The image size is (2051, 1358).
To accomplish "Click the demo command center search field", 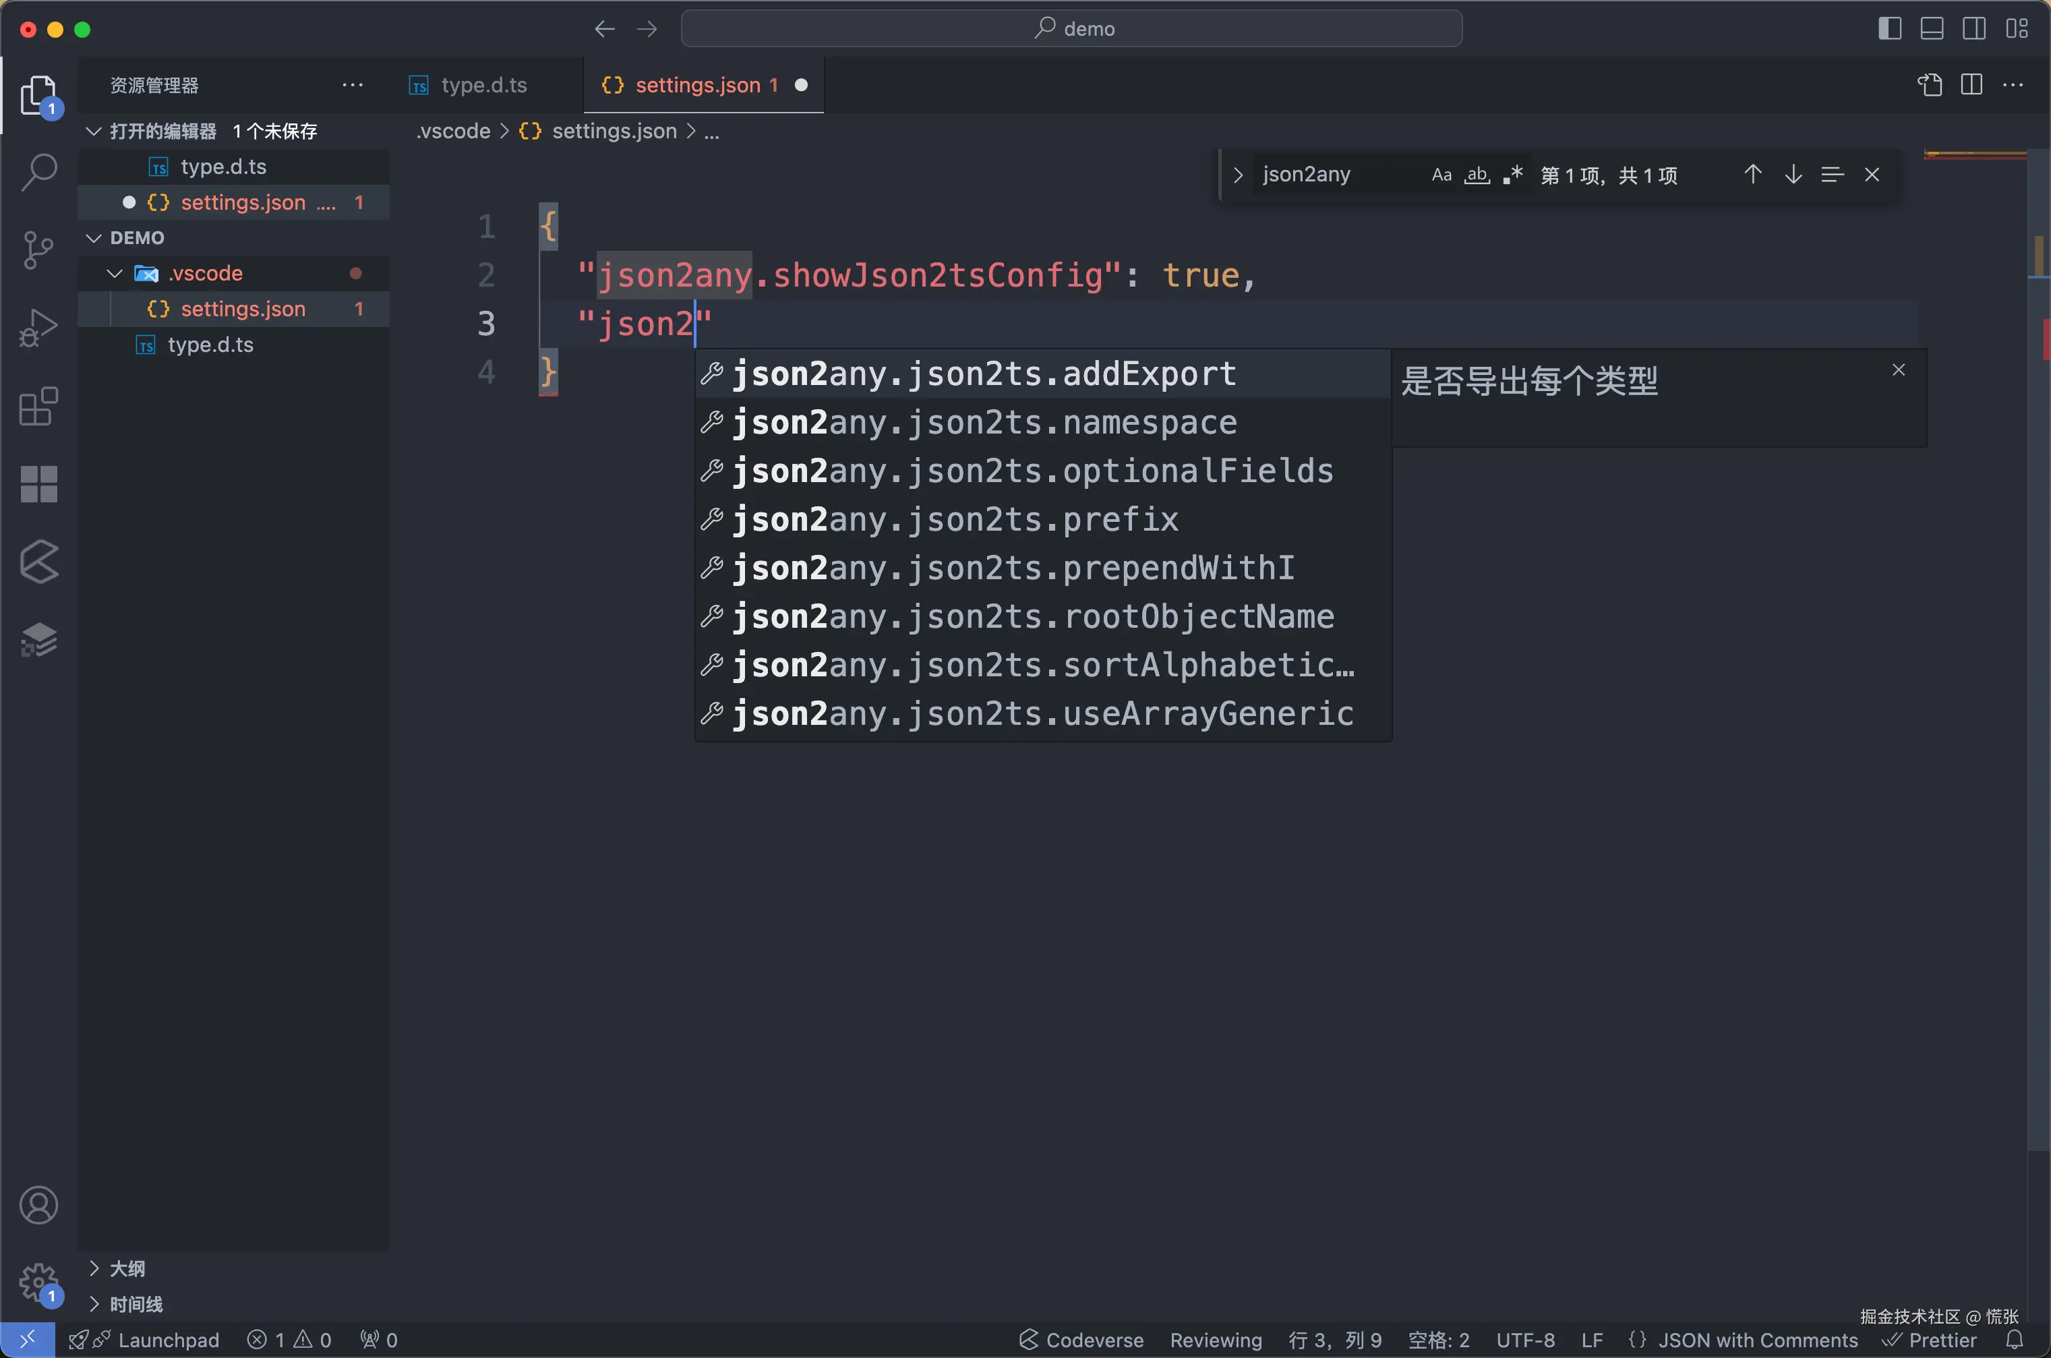I will (x=1072, y=28).
